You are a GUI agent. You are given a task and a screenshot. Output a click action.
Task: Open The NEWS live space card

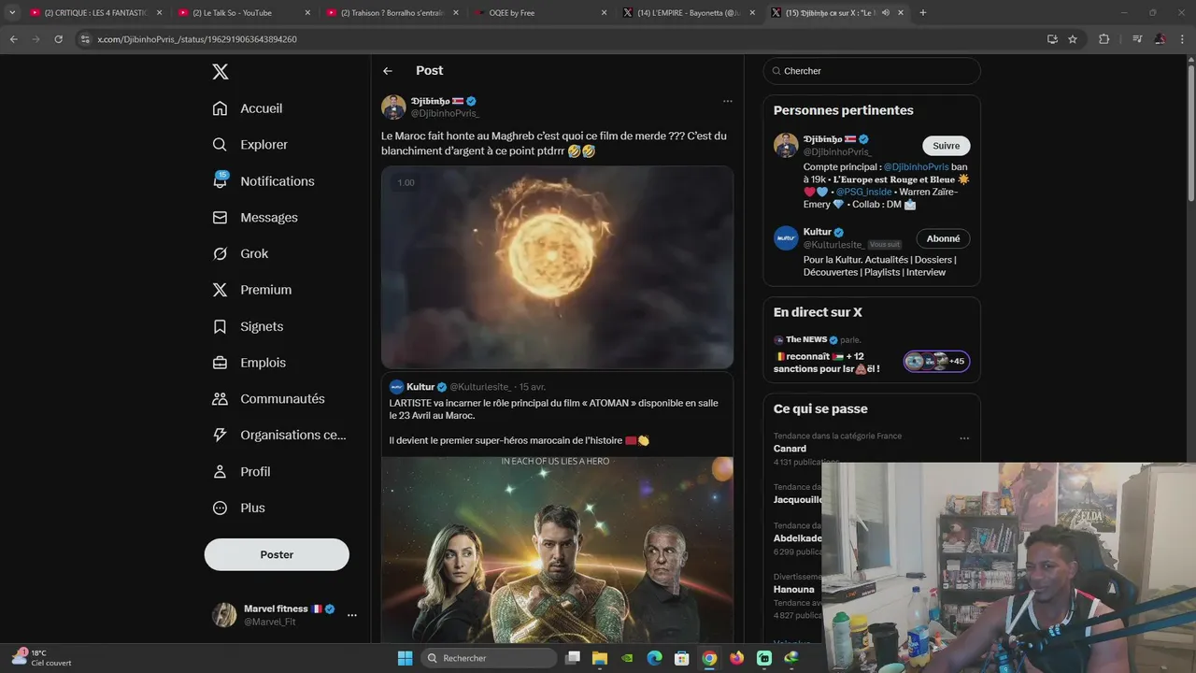[871, 355]
